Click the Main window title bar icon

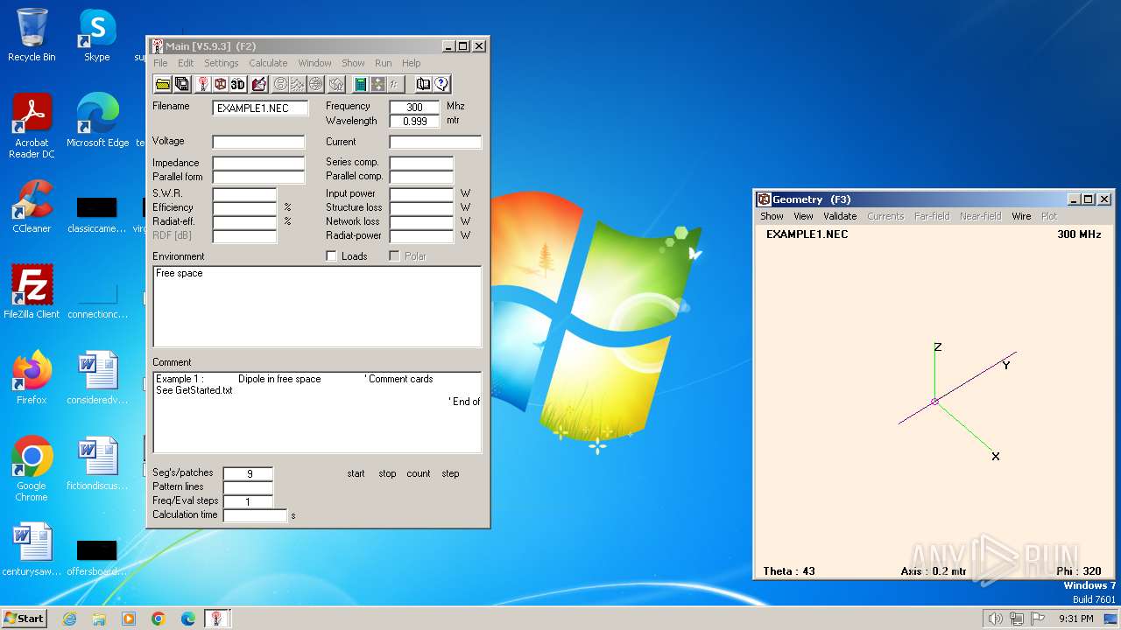157,46
